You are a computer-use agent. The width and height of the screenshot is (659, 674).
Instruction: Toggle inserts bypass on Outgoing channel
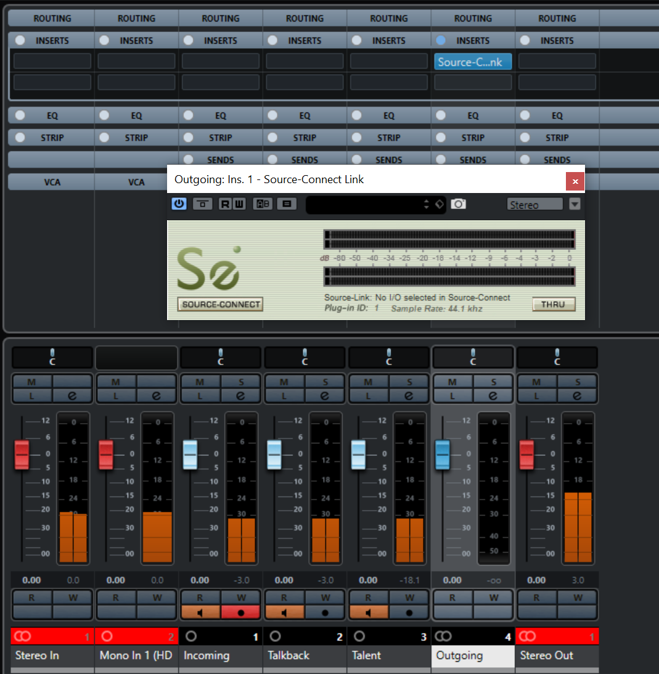pyautogui.click(x=440, y=41)
